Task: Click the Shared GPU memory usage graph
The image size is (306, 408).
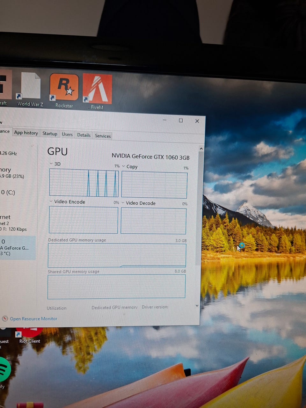Action: [116, 287]
